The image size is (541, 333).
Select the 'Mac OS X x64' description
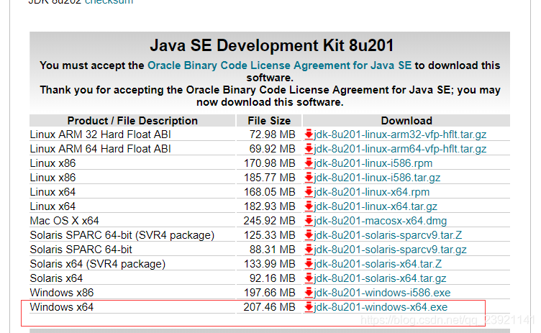(65, 221)
